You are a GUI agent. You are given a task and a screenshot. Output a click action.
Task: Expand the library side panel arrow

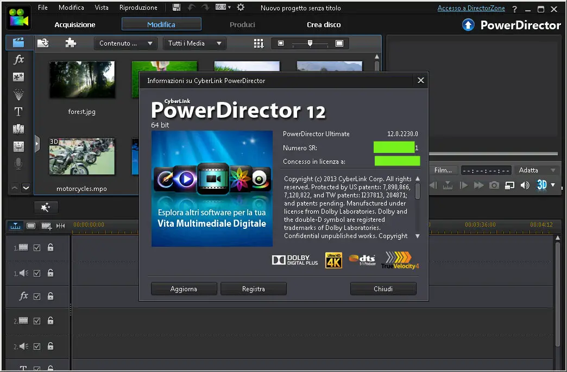pos(37,144)
